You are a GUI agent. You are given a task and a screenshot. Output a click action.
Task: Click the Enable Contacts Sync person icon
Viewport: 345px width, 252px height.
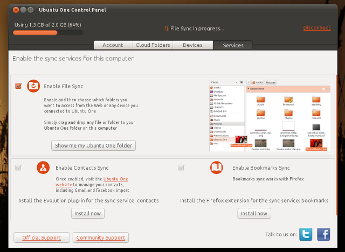(x=43, y=167)
